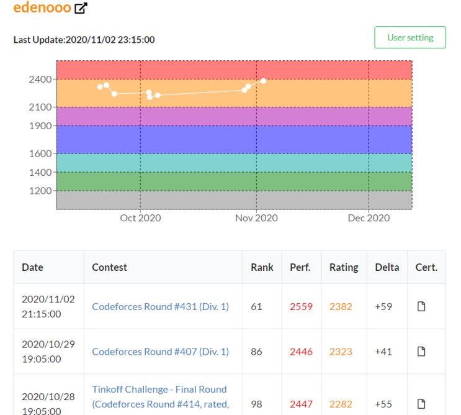The height and width of the screenshot is (415, 461).
Task: Click the 2100 y-axis label
Action: (x=40, y=107)
